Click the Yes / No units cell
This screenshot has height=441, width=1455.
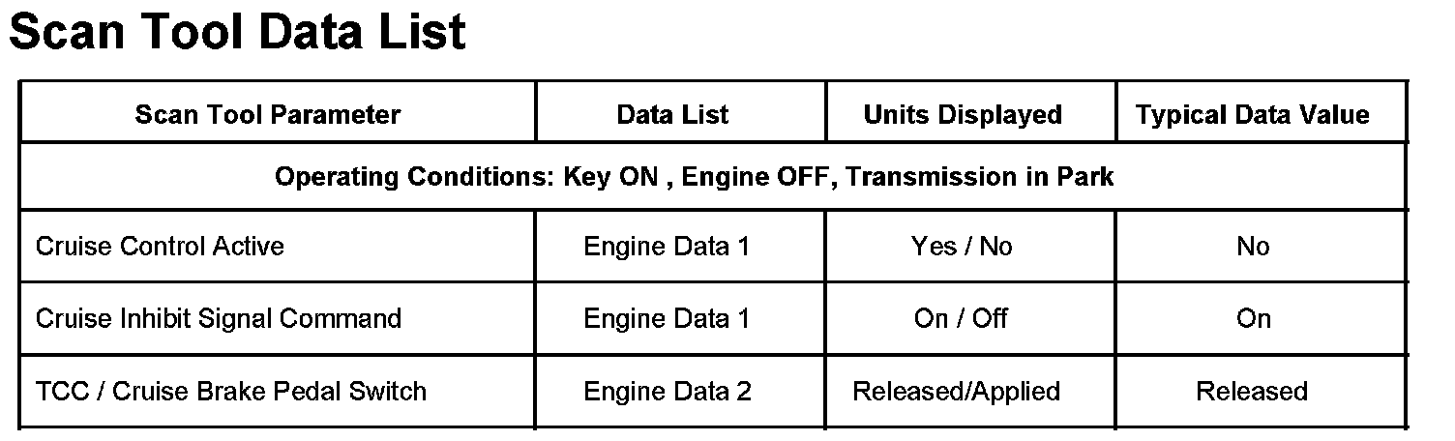[x=962, y=247]
